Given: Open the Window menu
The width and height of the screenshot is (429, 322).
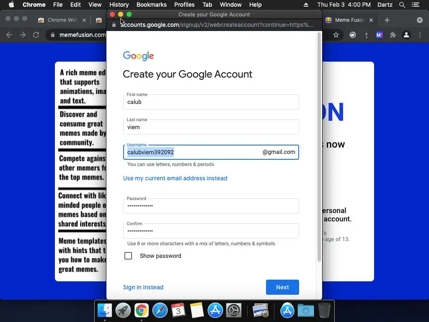Looking at the screenshot, I should click(x=231, y=5).
